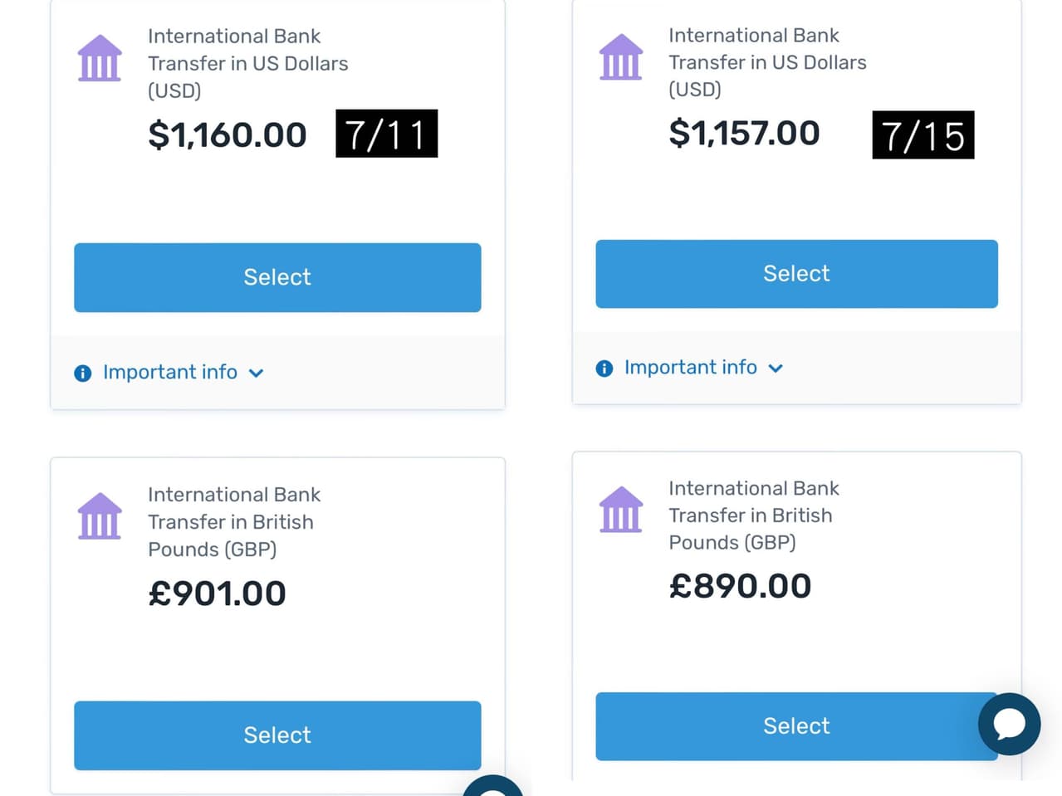Click the $1,157.00 price amount
Image resolution: width=1062 pixels, height=796 pixels.
click(744, 134)
